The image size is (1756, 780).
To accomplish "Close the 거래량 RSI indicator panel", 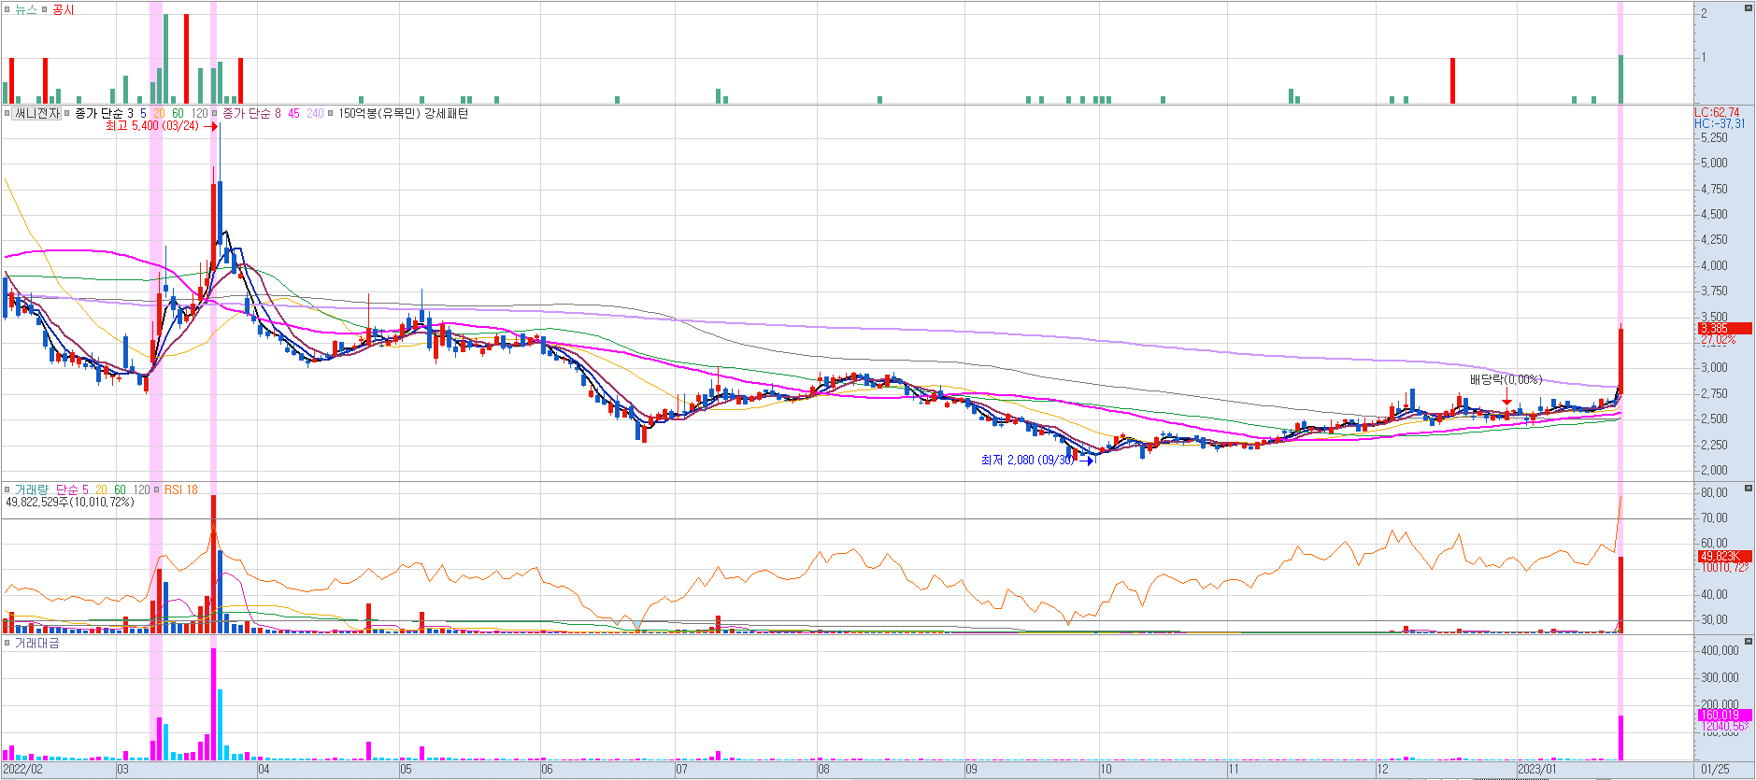I will click(1749, 489).
